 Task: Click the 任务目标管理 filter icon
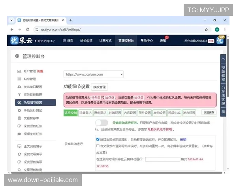point(19,95)
